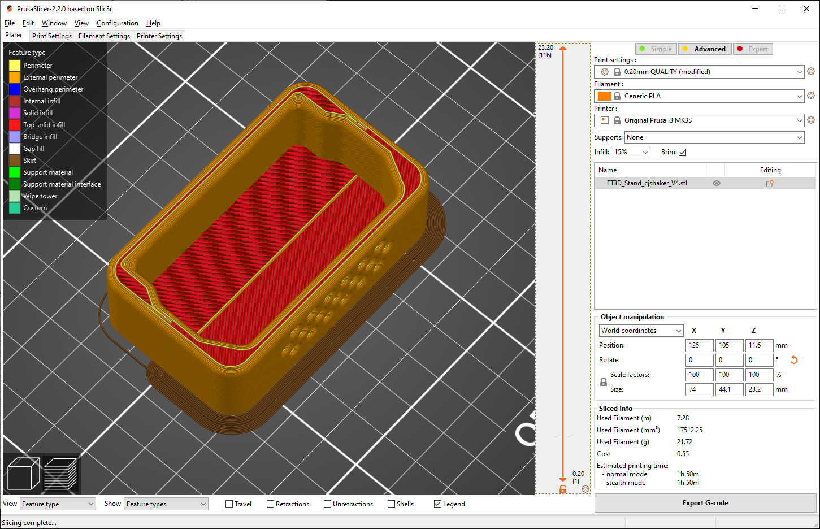Image resolution: width=820 pixels, height=529 pixels.
Task: Toggle the Brim checkbox
Action: 682,152
